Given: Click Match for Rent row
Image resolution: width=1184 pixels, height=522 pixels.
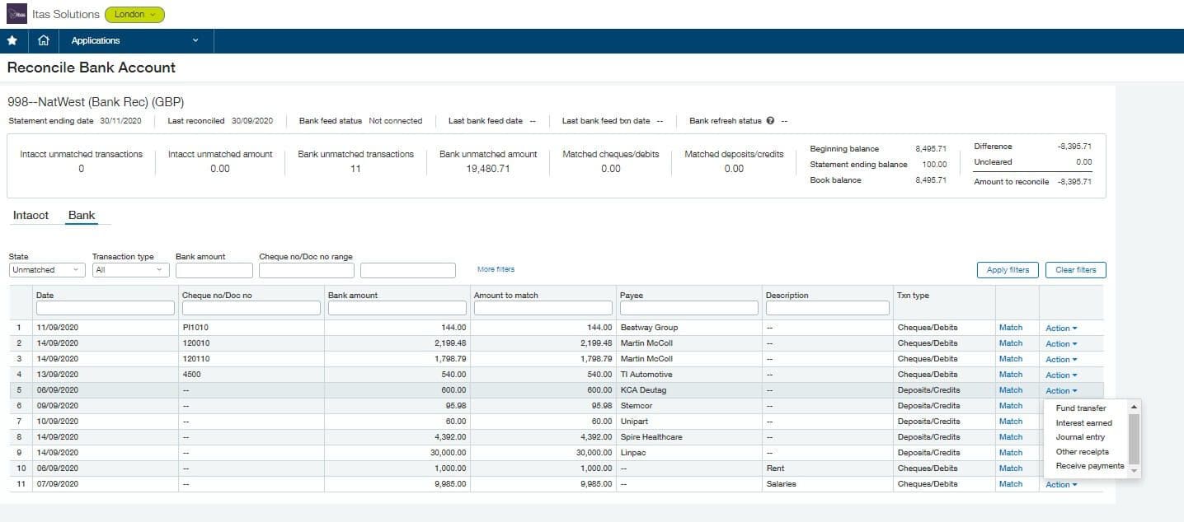Looking at the screenshot, I should pyautogui.click(x=1010, y=468).
